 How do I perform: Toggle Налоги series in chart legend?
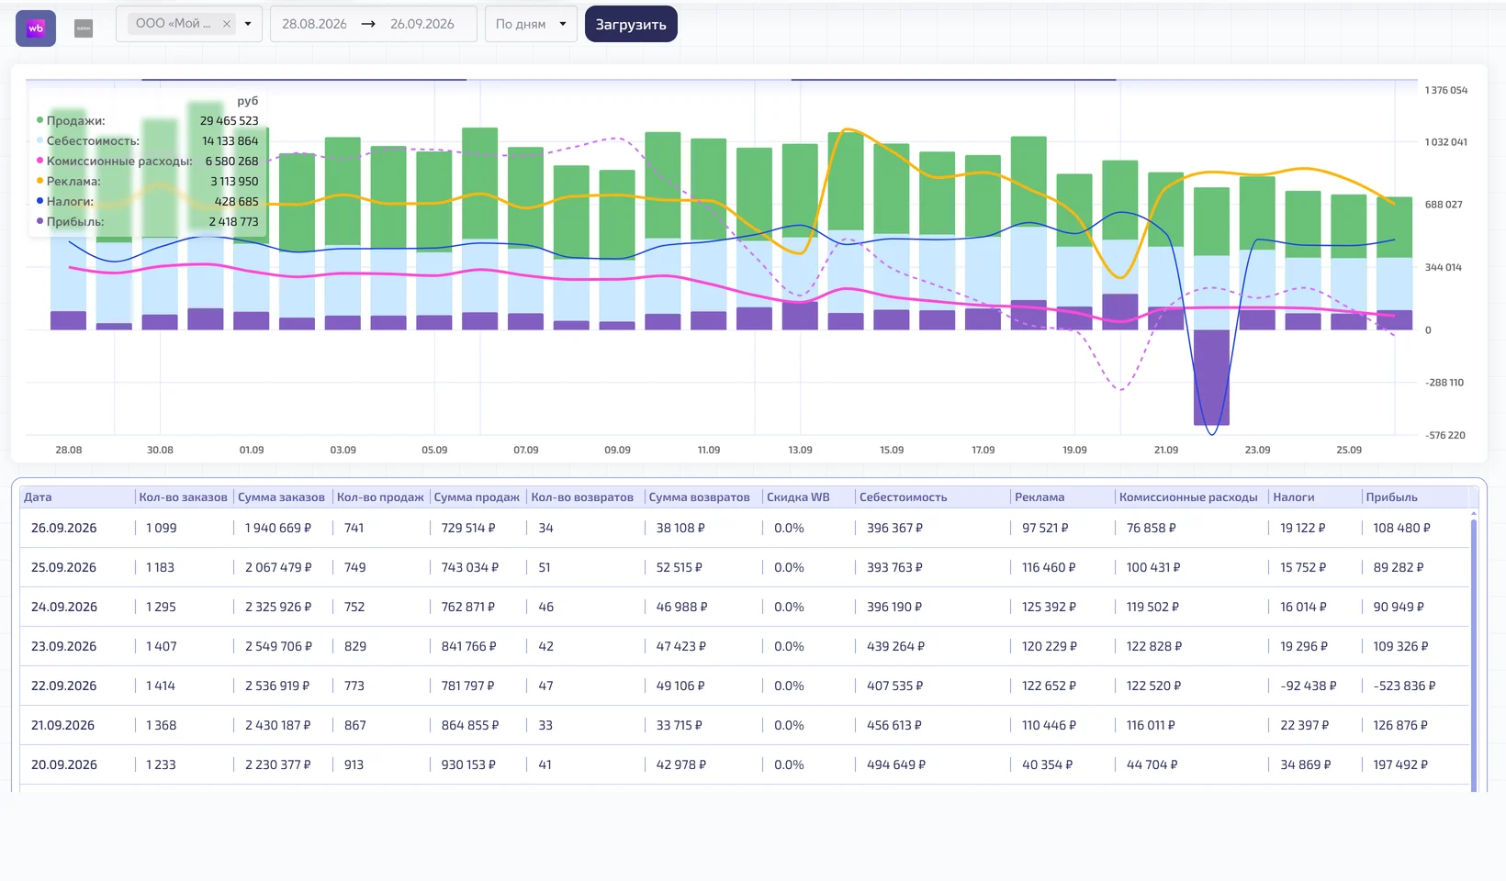(x=65, y=201)
